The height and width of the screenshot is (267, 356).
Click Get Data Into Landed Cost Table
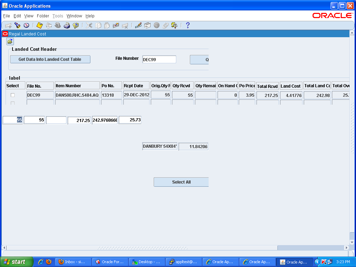50,59
